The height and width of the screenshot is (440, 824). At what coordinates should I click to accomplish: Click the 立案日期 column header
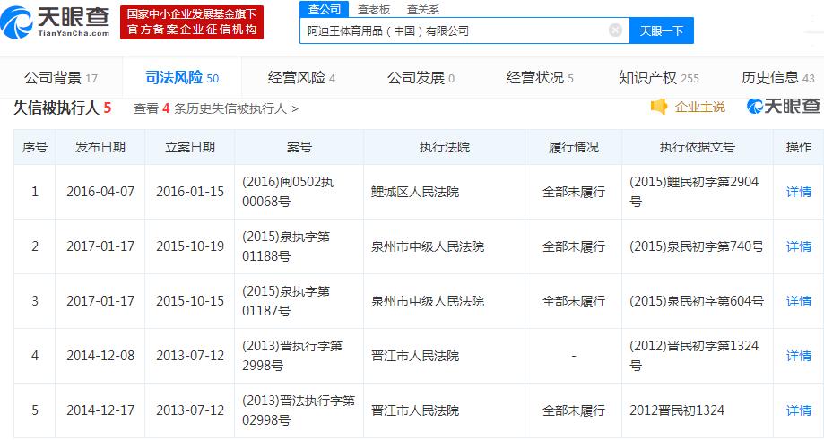(x=190, y=147)
